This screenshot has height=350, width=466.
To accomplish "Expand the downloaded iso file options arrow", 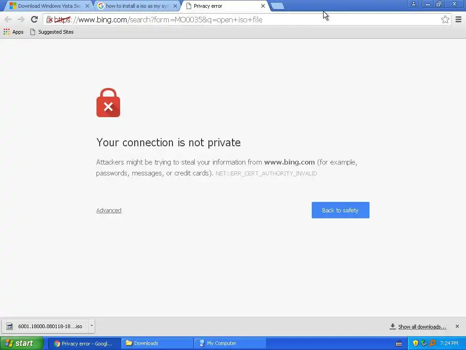I will coord(91,326).
